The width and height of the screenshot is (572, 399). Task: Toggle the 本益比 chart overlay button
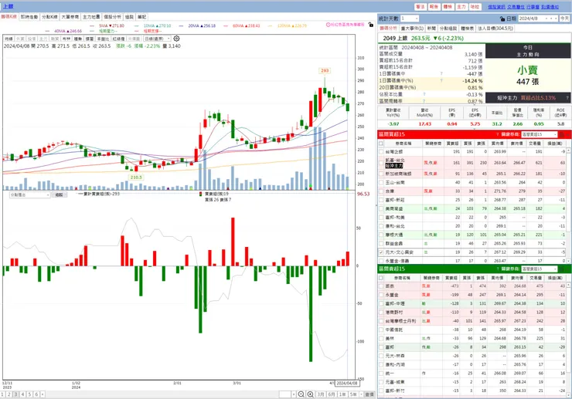[103, 39]
